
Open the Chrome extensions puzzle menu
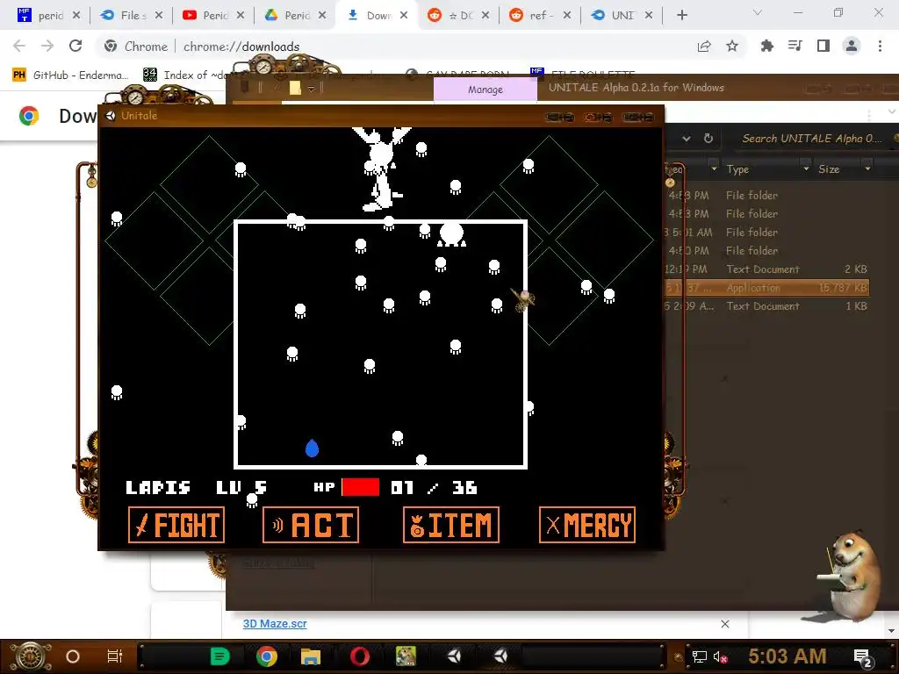pos(766,47)
